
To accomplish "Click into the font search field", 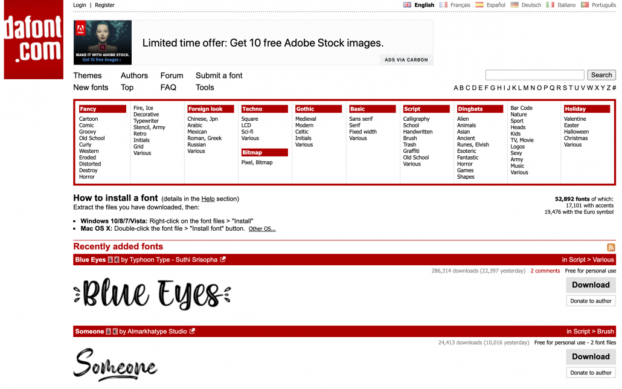I will [x=534, y=75].
